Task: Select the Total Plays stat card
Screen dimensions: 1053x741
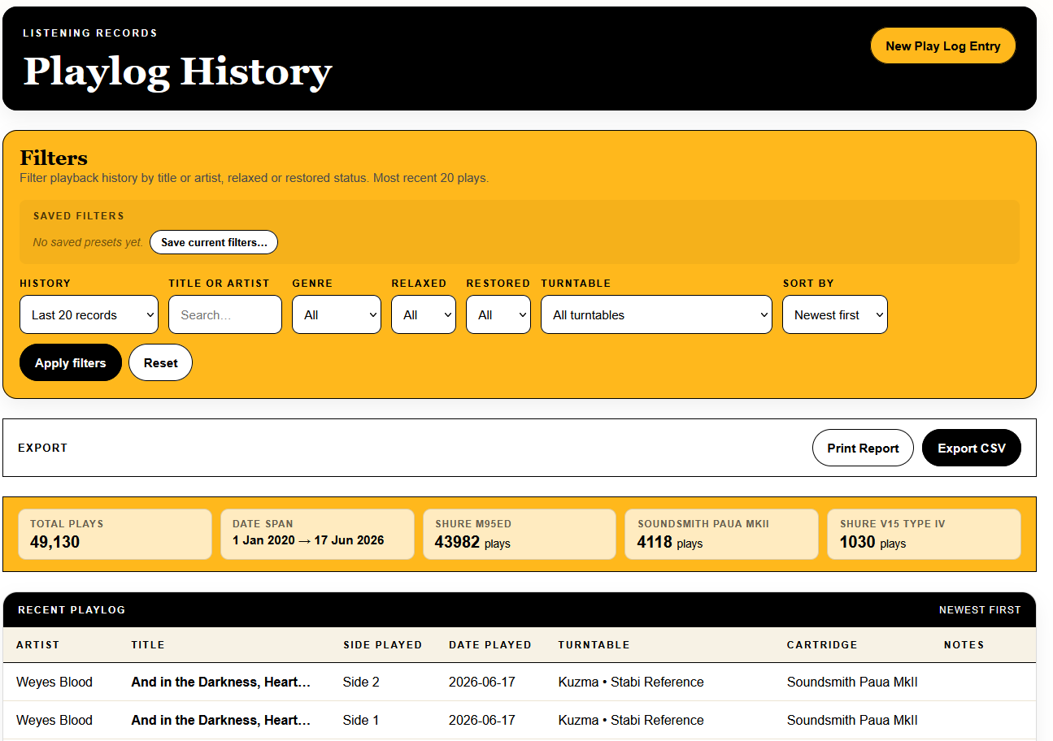Action: (115, 534)
